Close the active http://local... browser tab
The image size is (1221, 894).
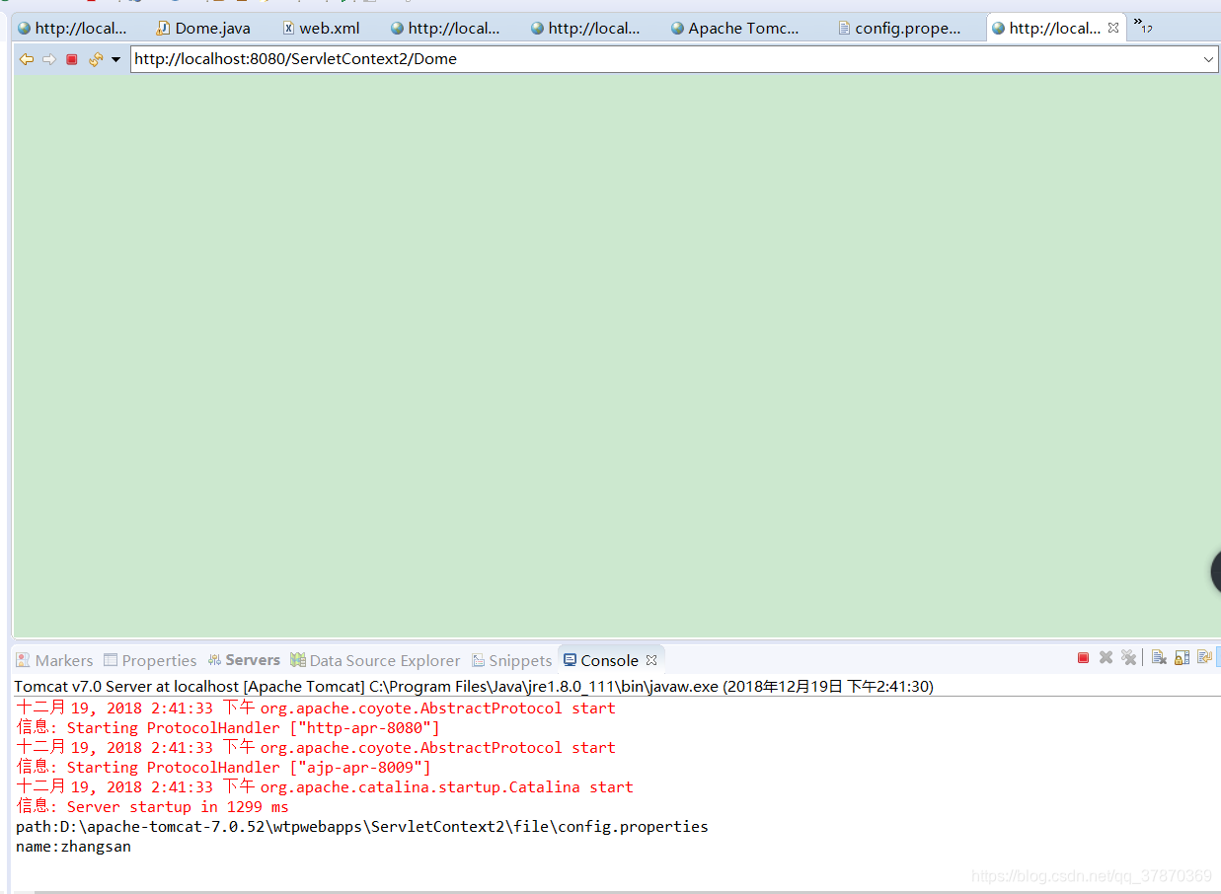(1113, 28)
